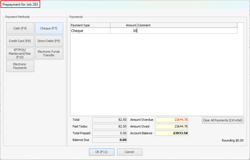Screen dimensions: 250x160
Task: Click the Payments group label
Action: [76, 17]
